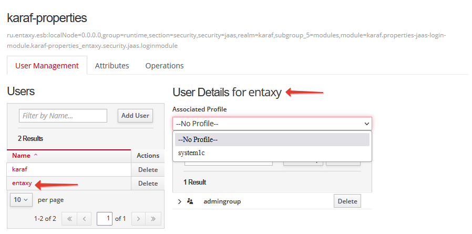Open the 10 per page dropdown
The width and height of the screenshot is (472, 234).
[21, 200]
